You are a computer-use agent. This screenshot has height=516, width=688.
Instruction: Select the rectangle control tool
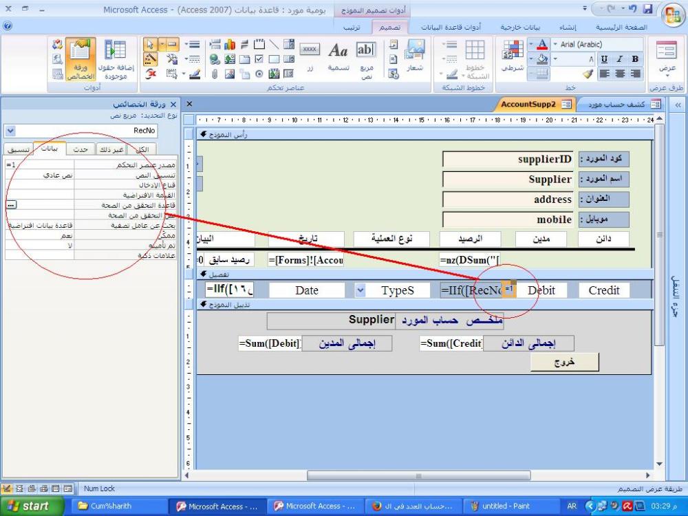[x=275, y=59]
